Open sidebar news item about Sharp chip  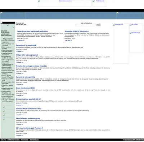[7, 54]
